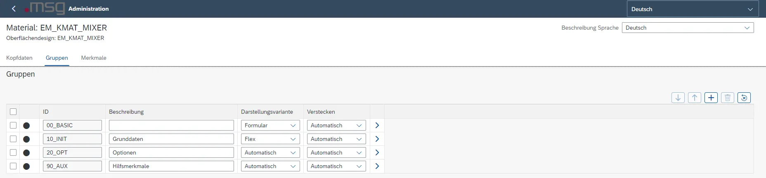
Task: Navigate into the 20_OPT group row
Action: click(x=377, y=152)
